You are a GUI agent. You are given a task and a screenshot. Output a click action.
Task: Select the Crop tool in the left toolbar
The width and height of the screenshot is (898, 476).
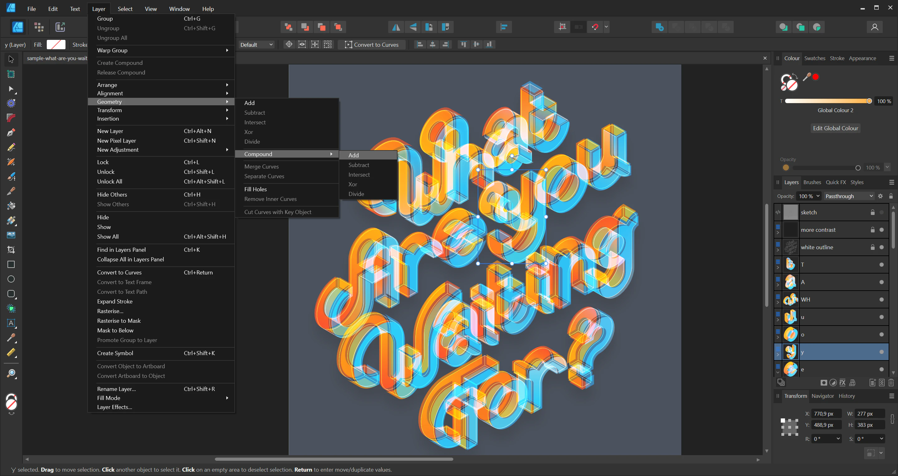coord(11,250)
